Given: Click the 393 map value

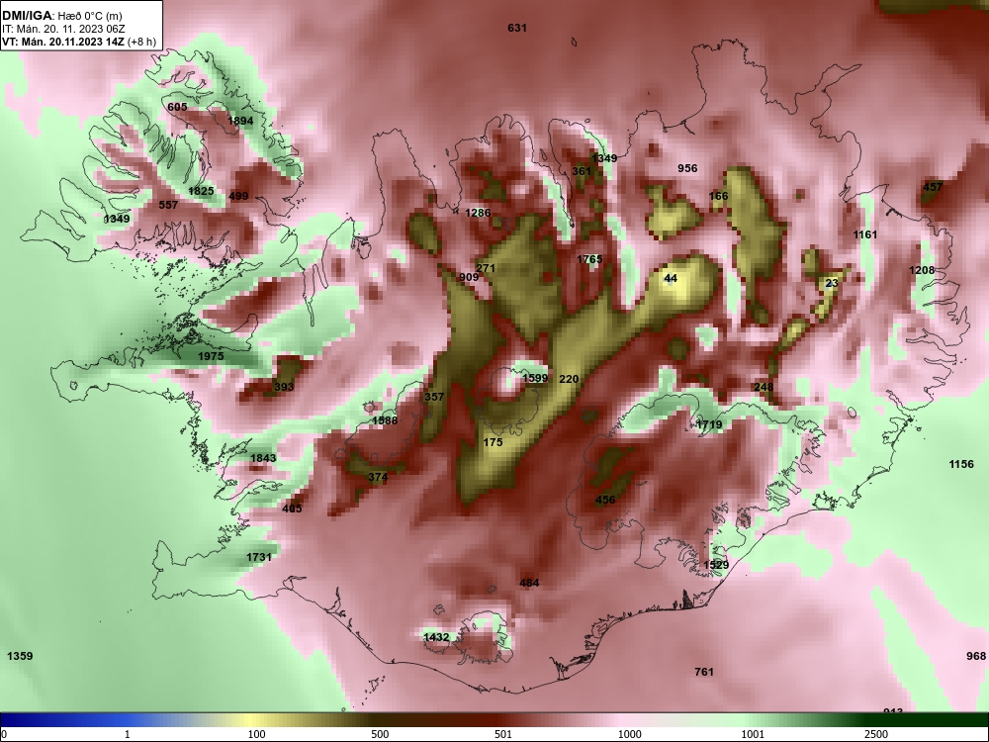Looking at the screenshot, I should (x=284, y=387).
